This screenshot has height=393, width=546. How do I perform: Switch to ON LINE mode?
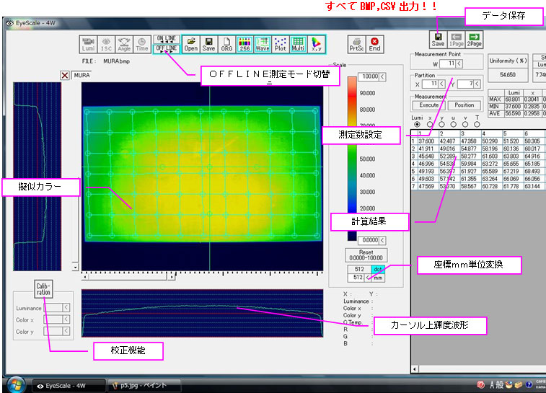167,39
